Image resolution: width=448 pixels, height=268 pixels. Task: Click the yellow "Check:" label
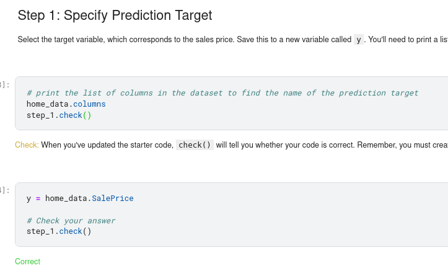point(27,145)
